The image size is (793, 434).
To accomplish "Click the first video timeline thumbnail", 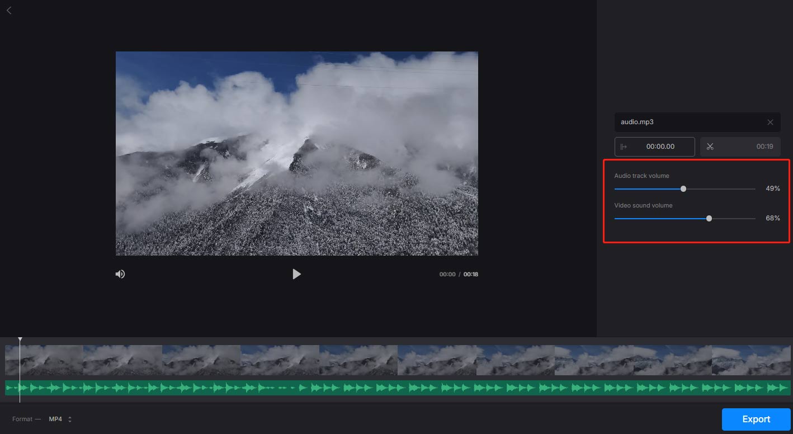I will tap(44, 360).
